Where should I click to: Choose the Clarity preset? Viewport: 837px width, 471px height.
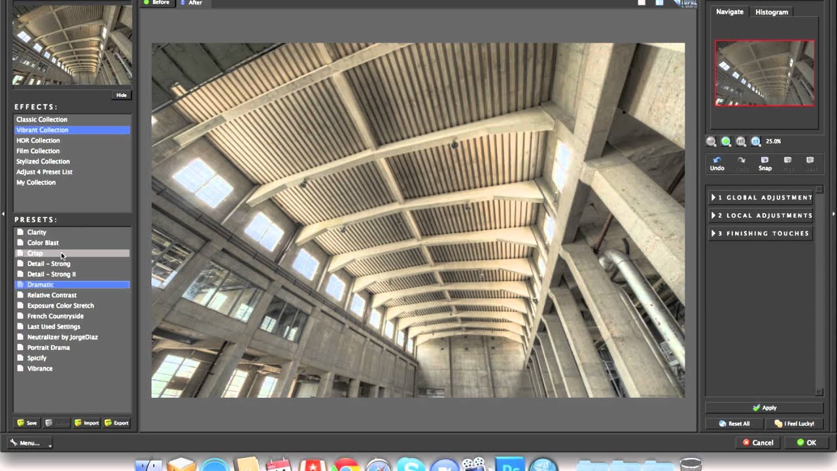(73, 232)
